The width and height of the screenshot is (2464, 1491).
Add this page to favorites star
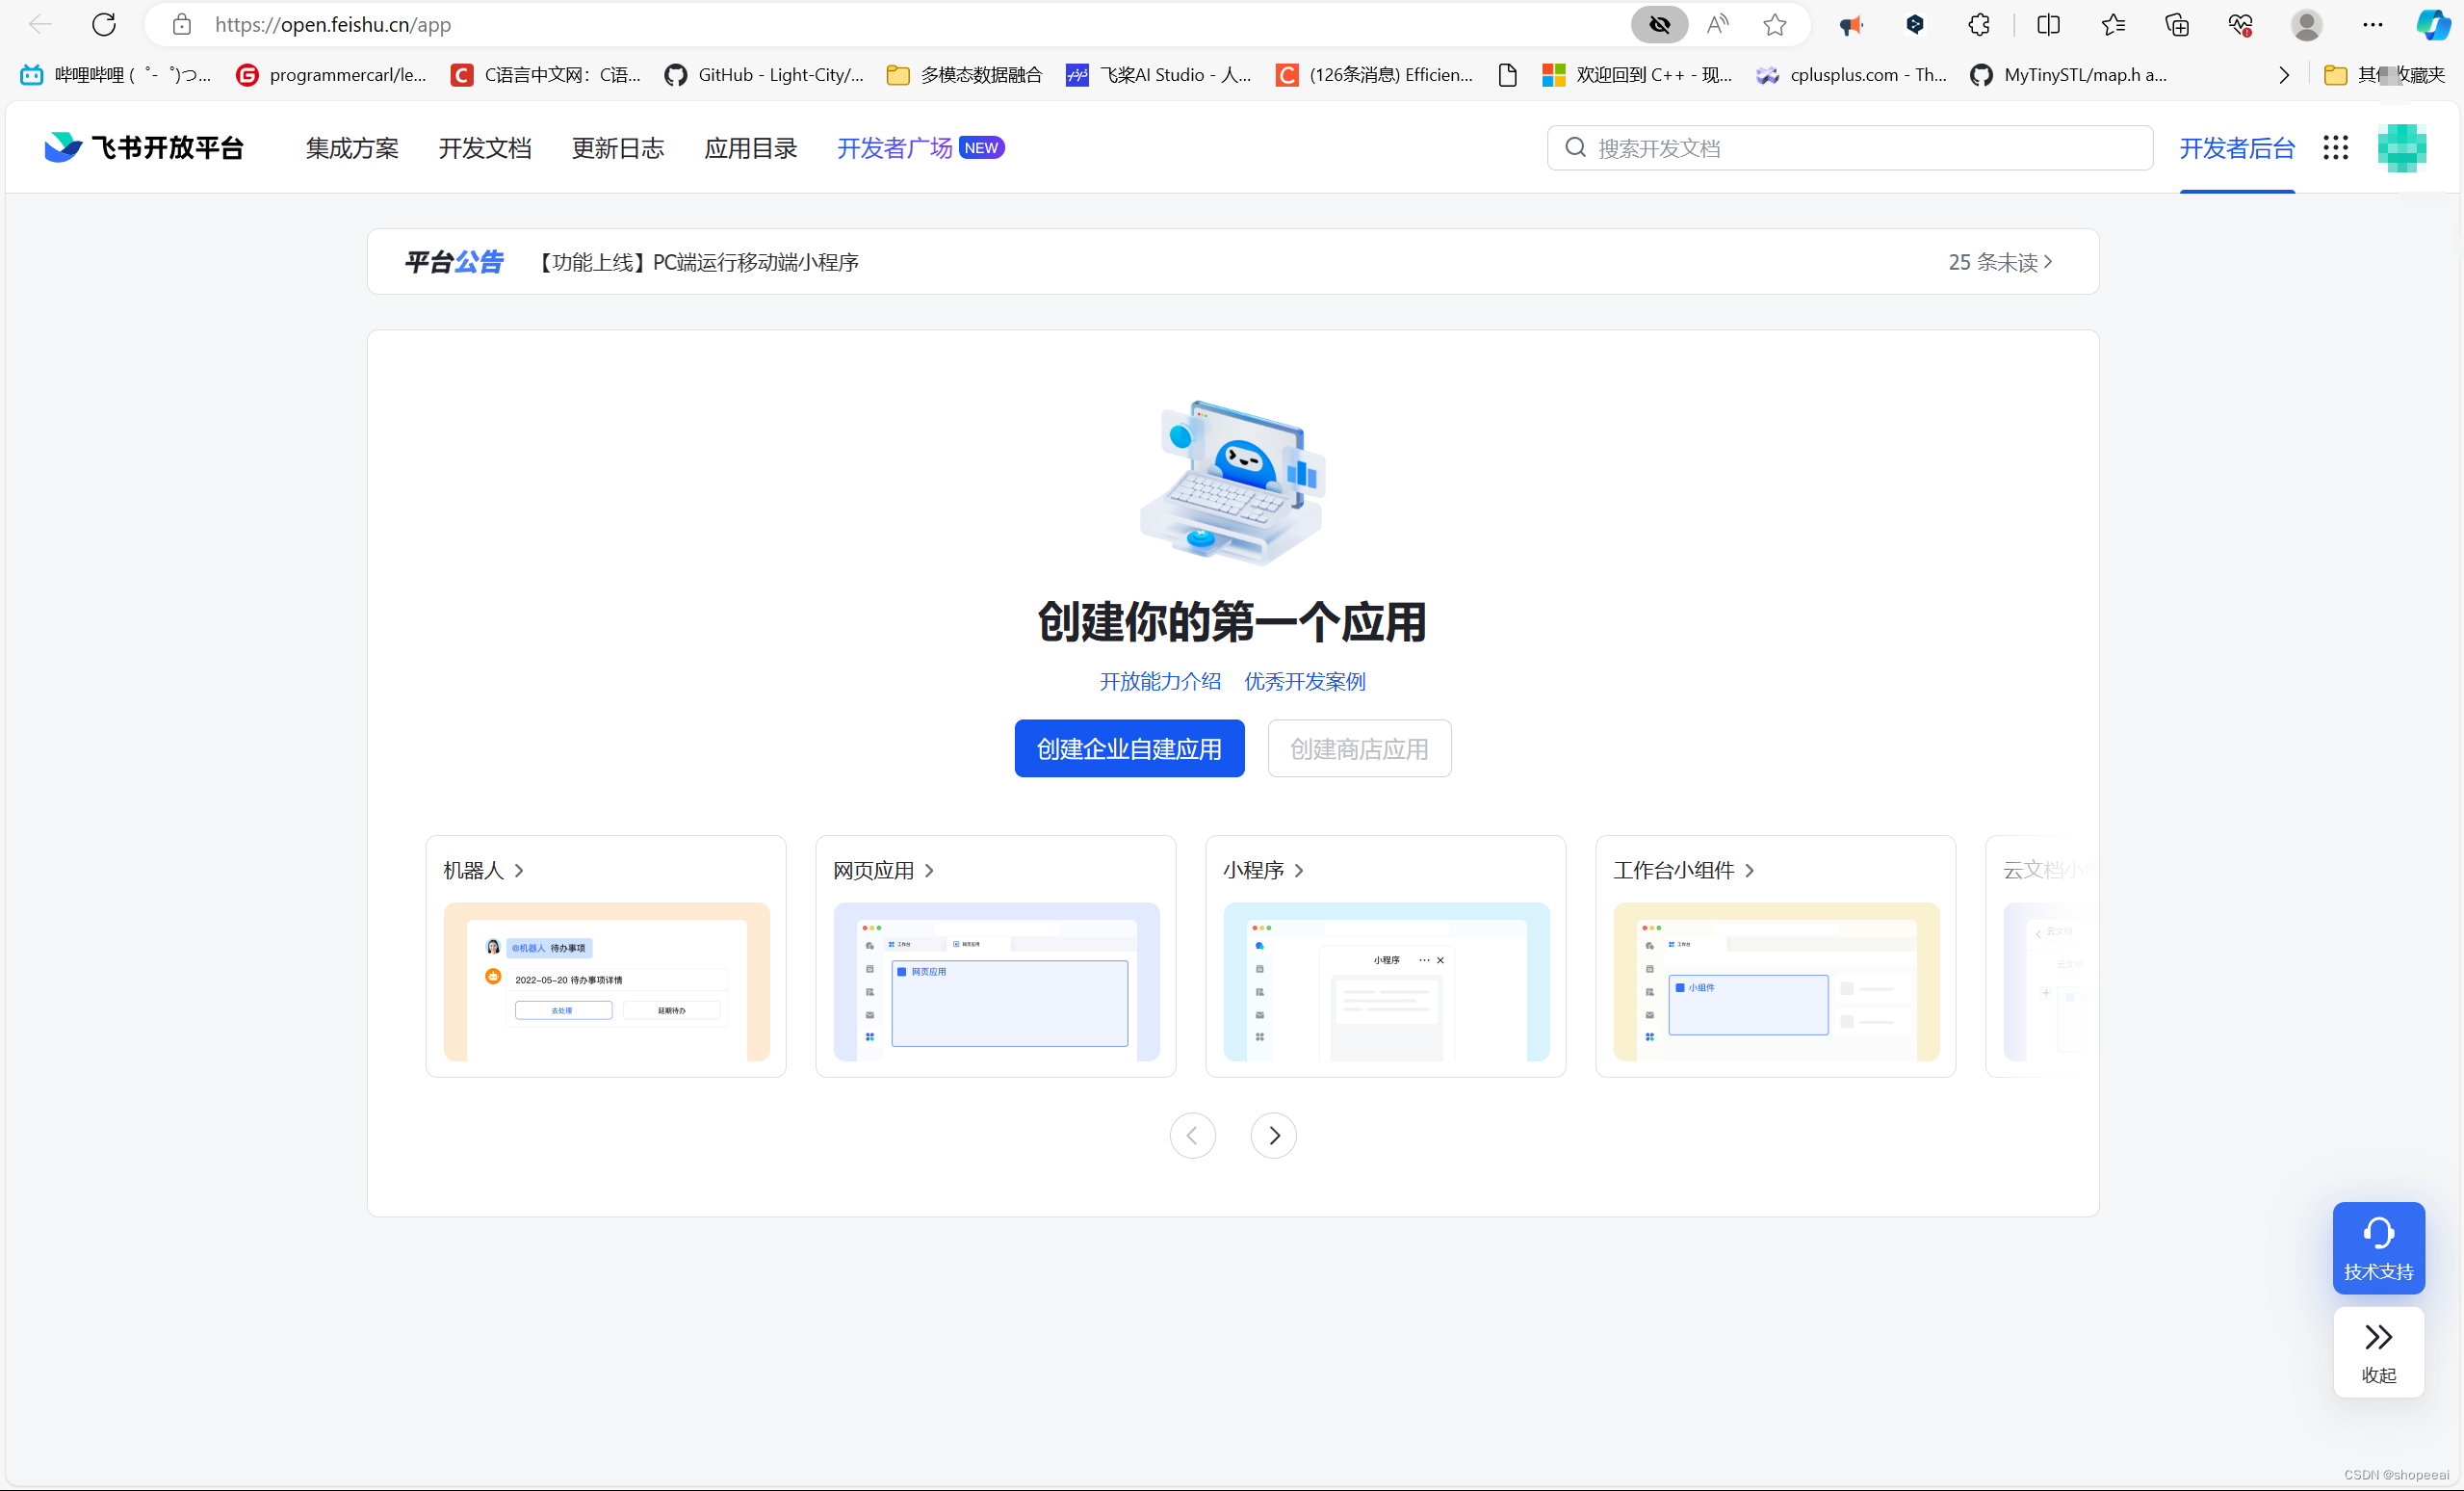coord(1774,24)
